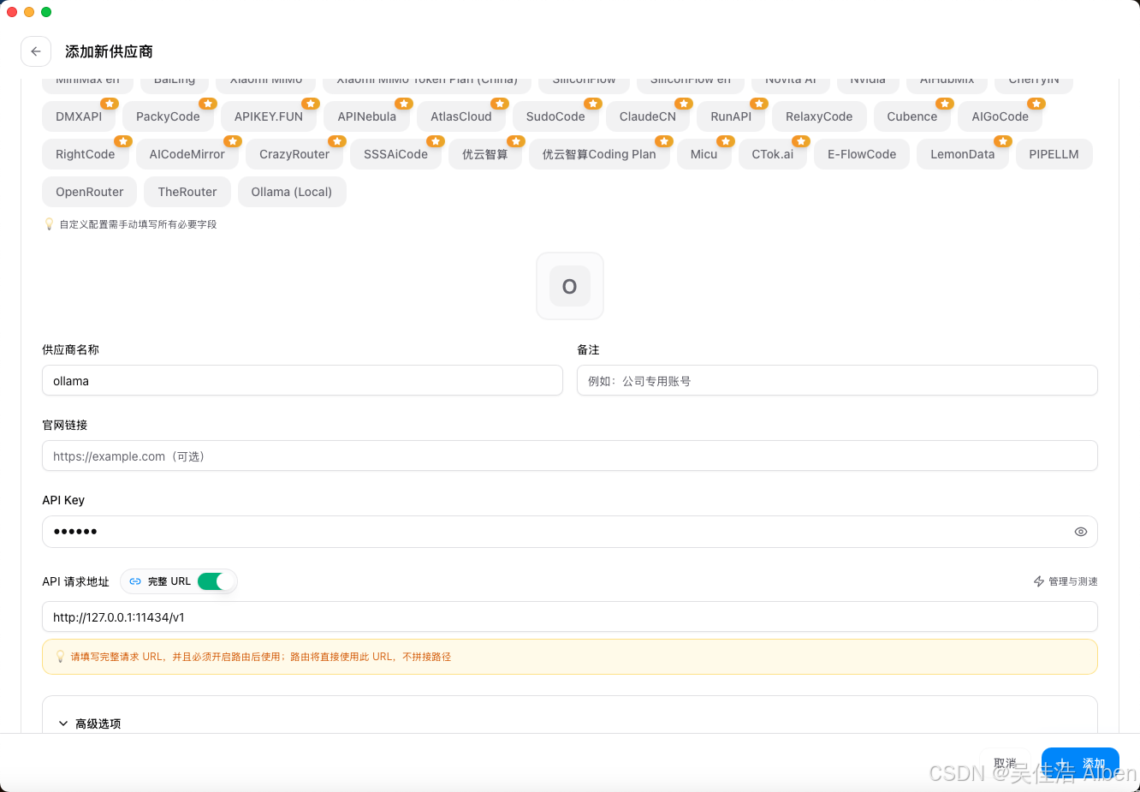Select the 优云智算Coding Plan preset
The image size is (1140, 792).
pyautogui.click(x=599, y=154)
